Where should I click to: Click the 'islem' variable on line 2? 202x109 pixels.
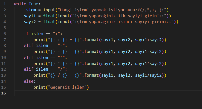click(30, 10)
